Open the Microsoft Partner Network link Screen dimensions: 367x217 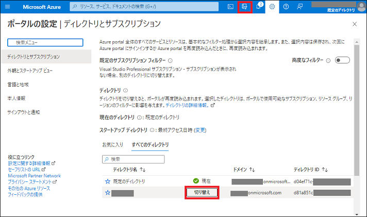(x=35, y=176)
